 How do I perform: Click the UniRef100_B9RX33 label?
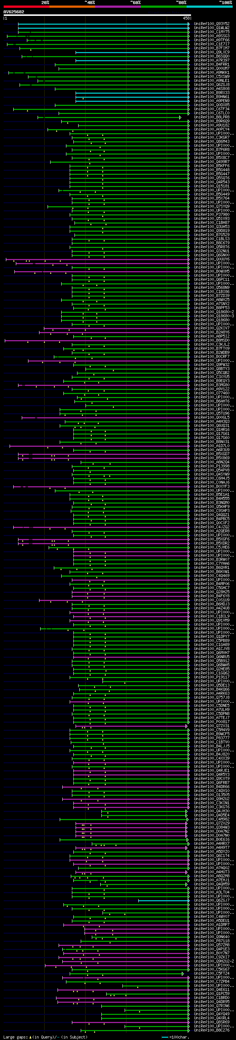click(x=212, y=93)
